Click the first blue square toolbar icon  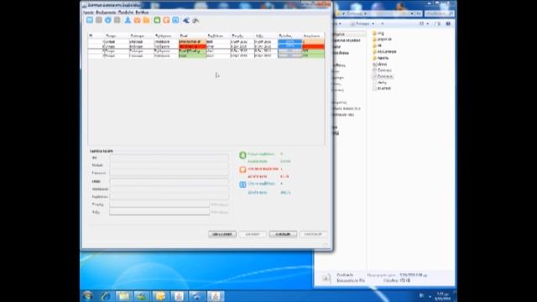(x=90, y=20)
